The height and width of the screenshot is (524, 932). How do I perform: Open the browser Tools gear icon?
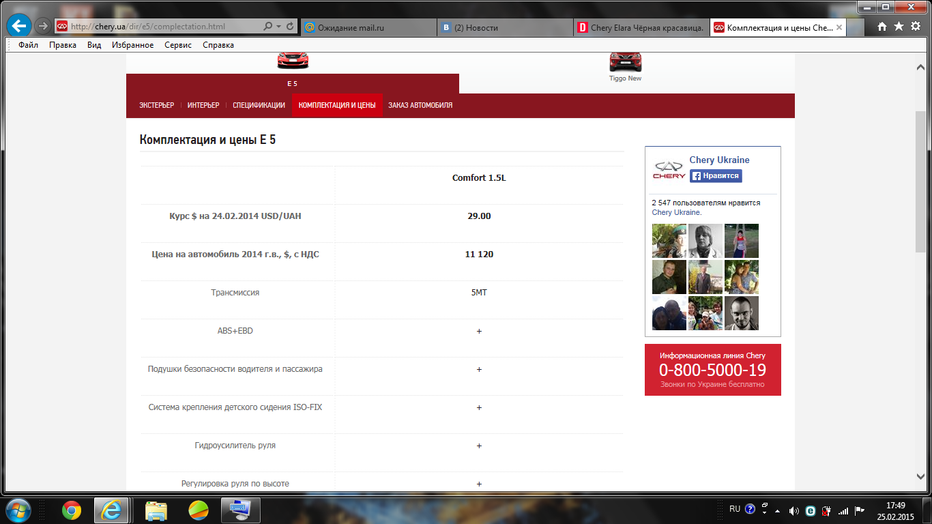[x=916, y=27]
